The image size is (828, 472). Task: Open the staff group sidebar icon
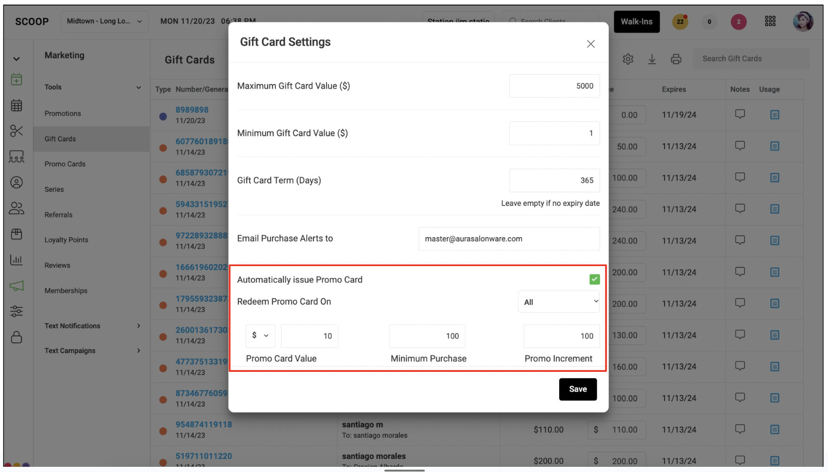[x=16, y=208]
